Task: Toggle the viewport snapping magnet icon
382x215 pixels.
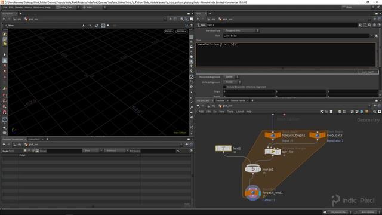Action: 5,112
